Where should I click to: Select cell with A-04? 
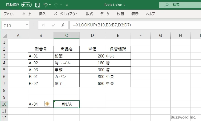(41, 104)
